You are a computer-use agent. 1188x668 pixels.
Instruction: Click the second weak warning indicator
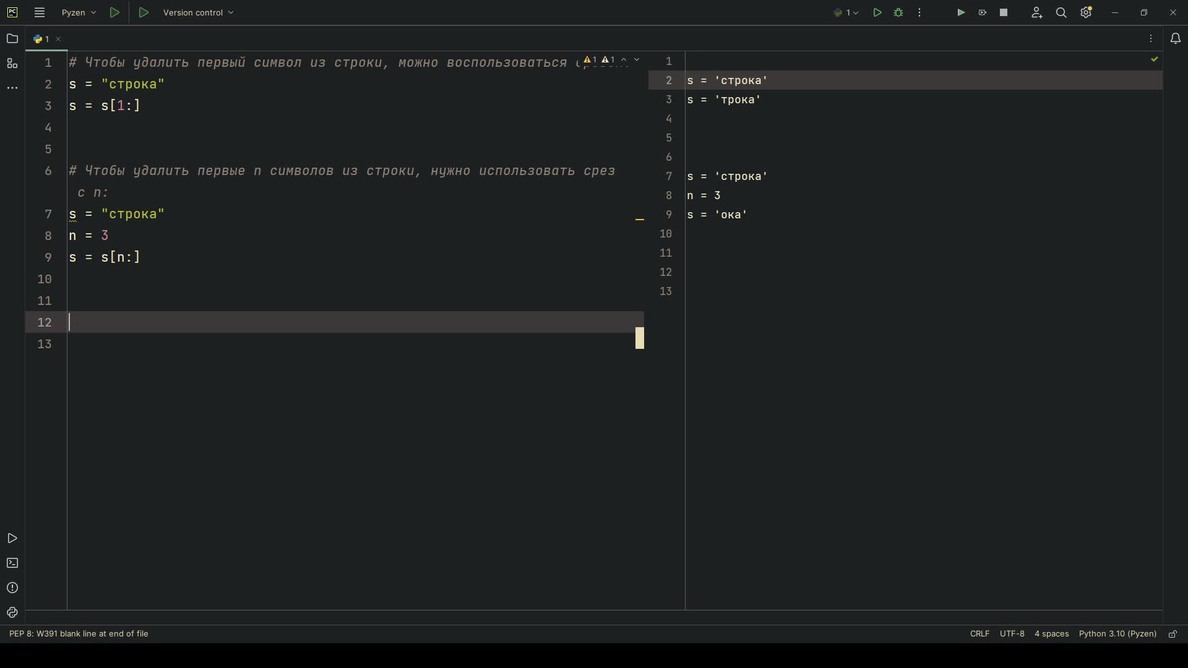(x=608, y=60)
